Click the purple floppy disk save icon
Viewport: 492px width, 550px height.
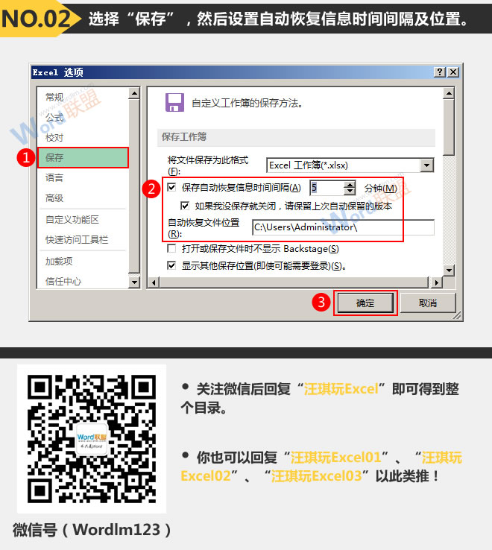tap(174, 102)
